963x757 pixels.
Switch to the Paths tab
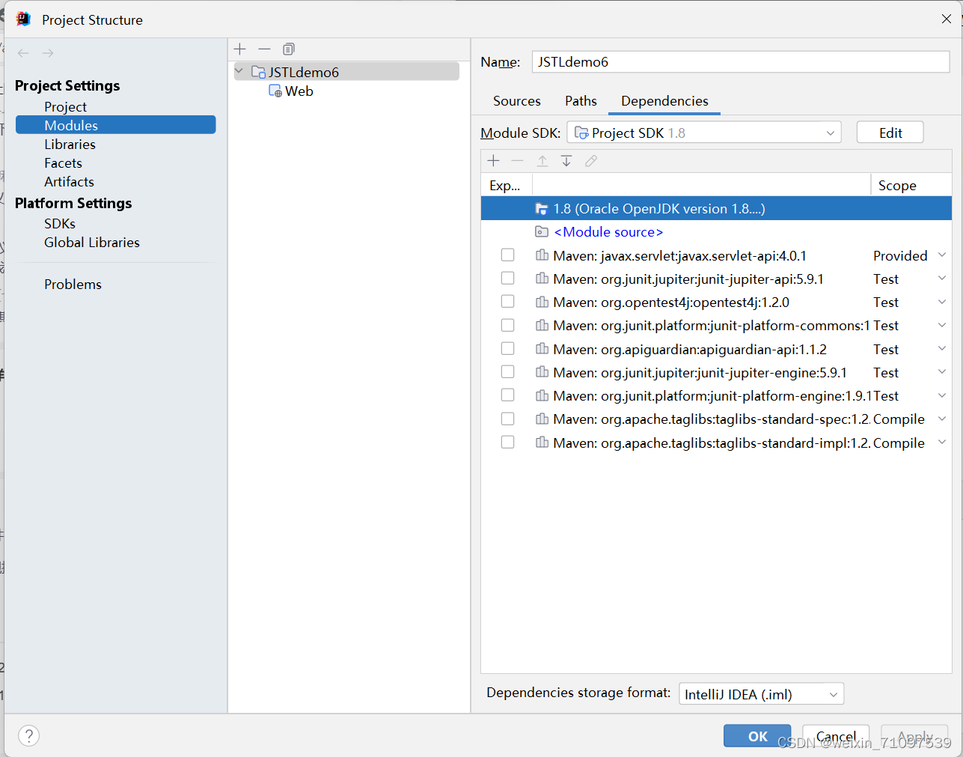[581, 100]
